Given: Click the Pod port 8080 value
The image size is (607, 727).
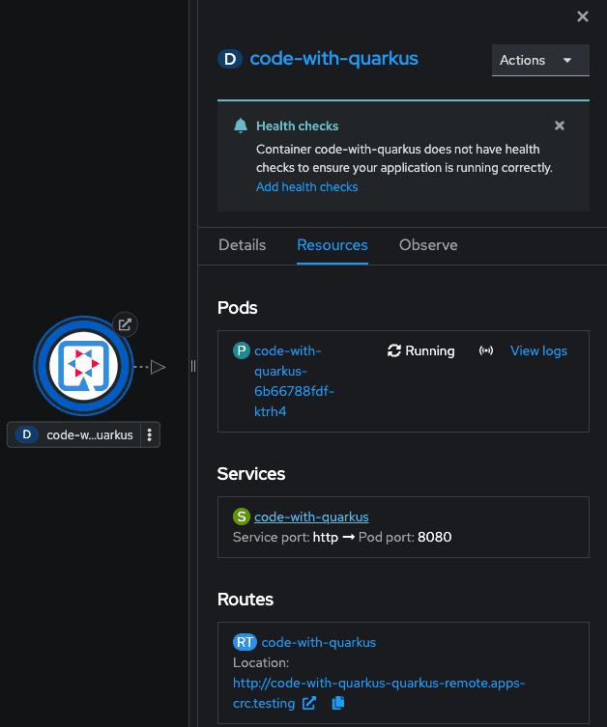Looking at the screenshot, I should [434, 537].
